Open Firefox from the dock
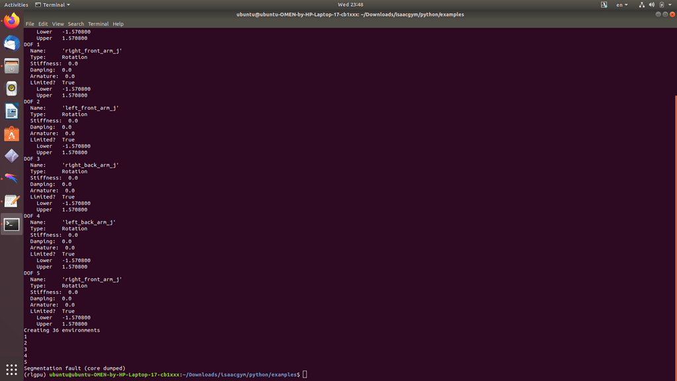 pyautogui.click(x=11, y=21)
